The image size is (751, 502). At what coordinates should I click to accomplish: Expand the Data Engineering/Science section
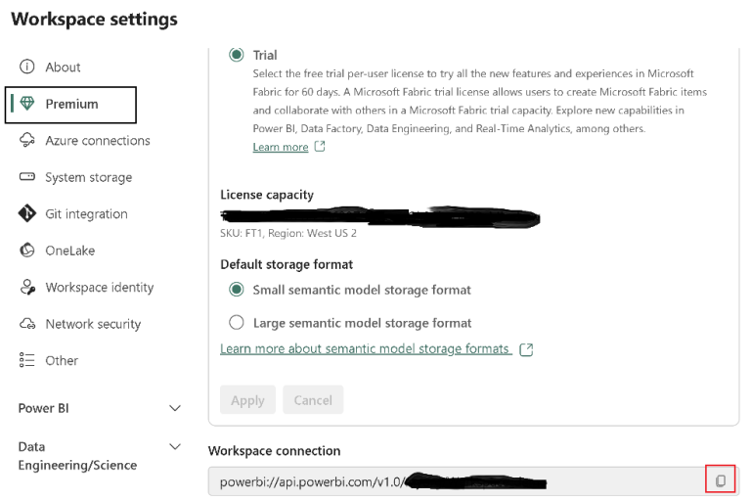click(175, 447)
